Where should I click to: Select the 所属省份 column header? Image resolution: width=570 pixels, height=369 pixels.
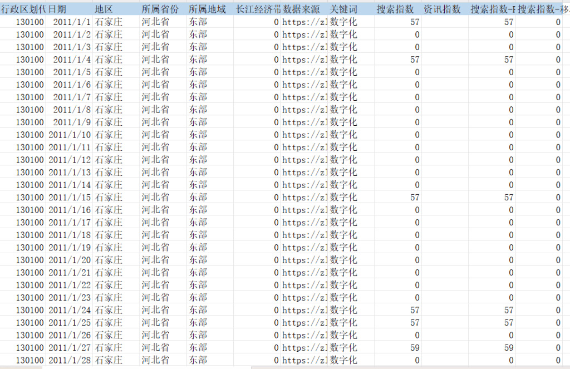tap(163, 9)
